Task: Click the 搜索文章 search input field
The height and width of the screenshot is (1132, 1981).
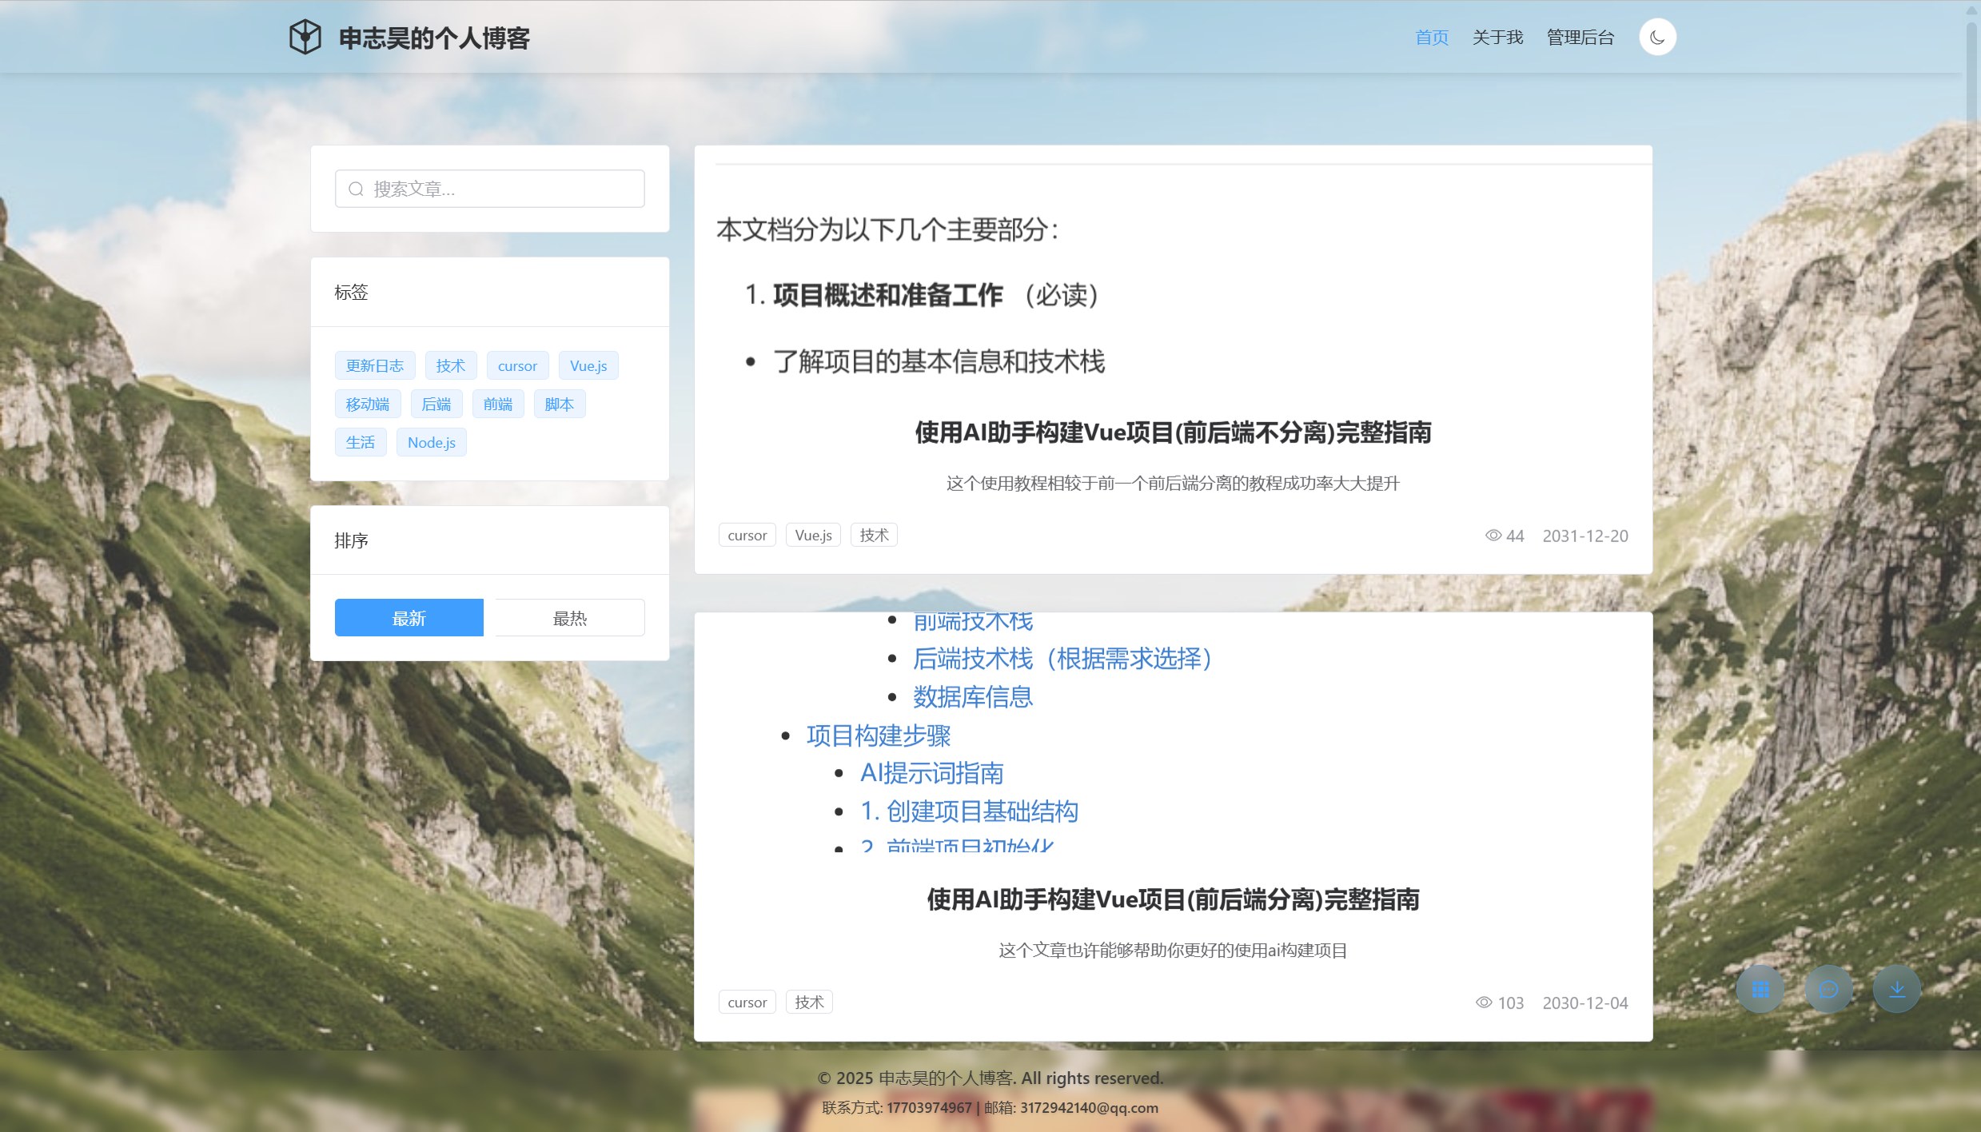Action: coord(504,189)
